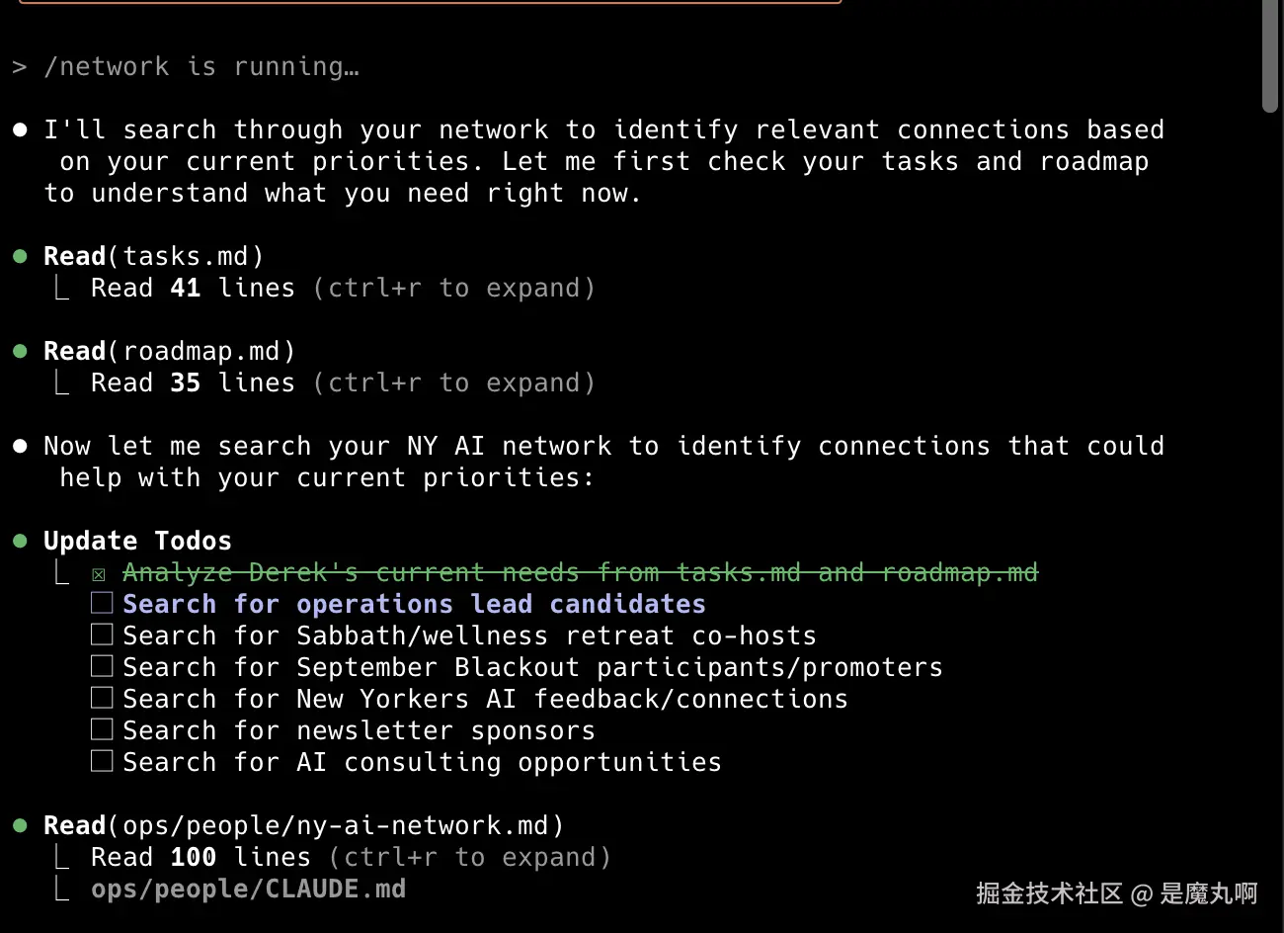Click the vertical scrollbar thumb

[x=1270, y=56]
